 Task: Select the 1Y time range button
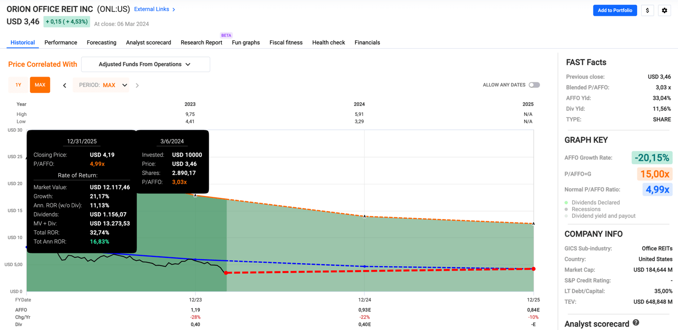point(18,85)
